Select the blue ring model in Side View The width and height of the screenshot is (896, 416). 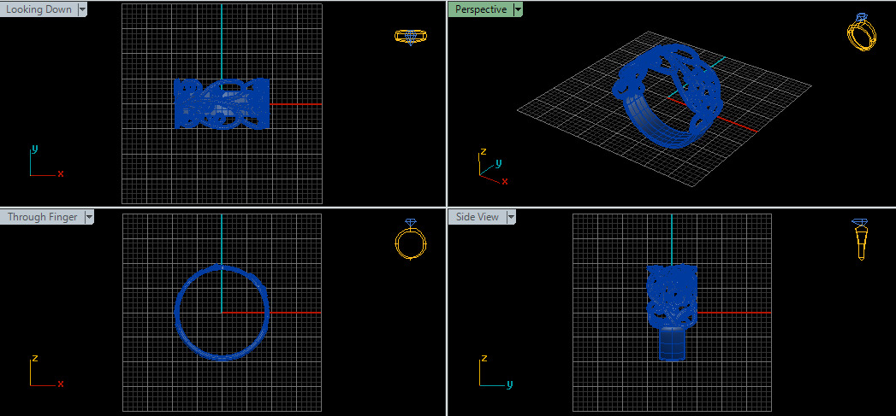(672, 312)
